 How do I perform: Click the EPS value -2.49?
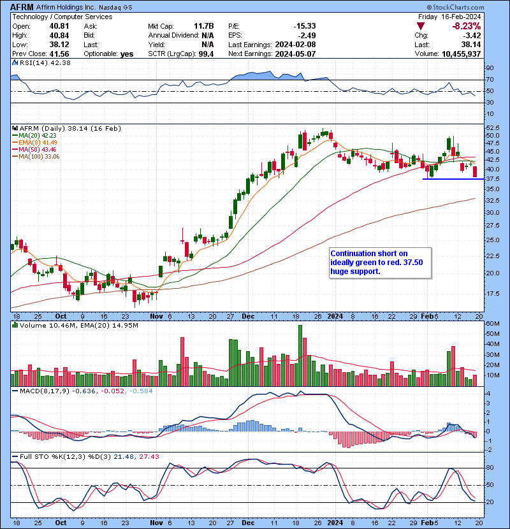coord(307,36)
